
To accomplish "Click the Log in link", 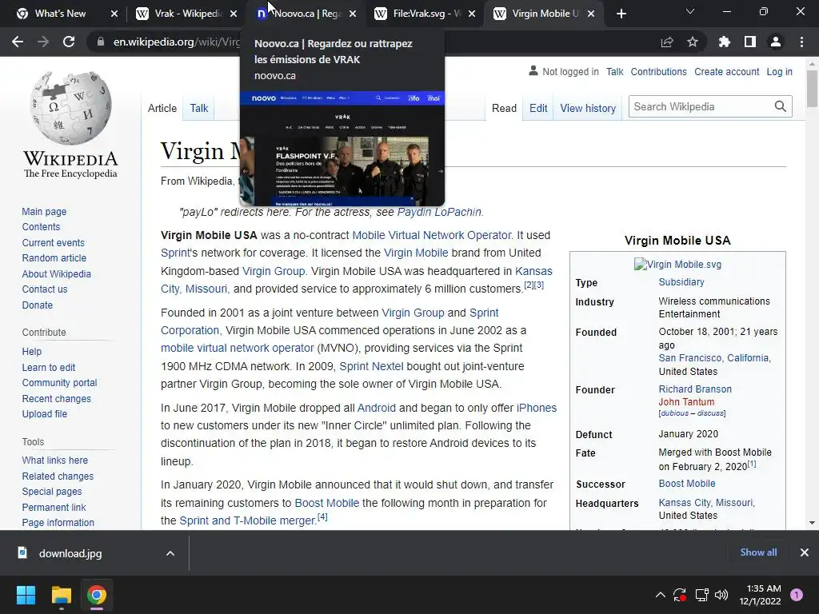I will click(x=779, y=71).
